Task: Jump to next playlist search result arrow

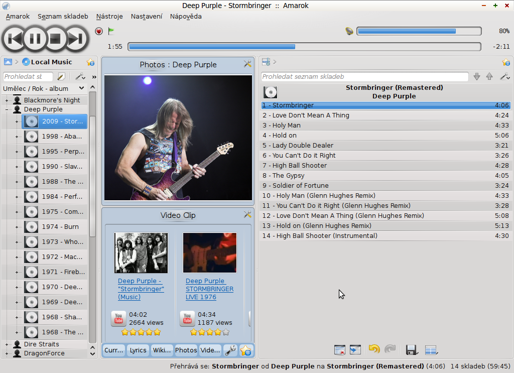Action: click(477, 77)
